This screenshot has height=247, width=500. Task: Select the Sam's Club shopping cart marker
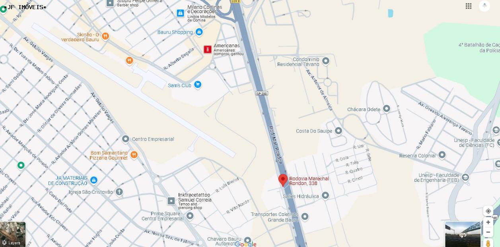(198, 85)
